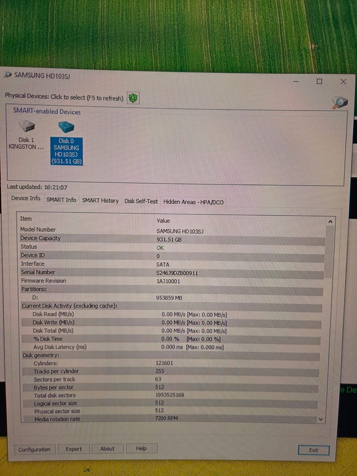Click the scroll up arrow of the list
This screenshot has width=357, height=476.
coord(330,222)
